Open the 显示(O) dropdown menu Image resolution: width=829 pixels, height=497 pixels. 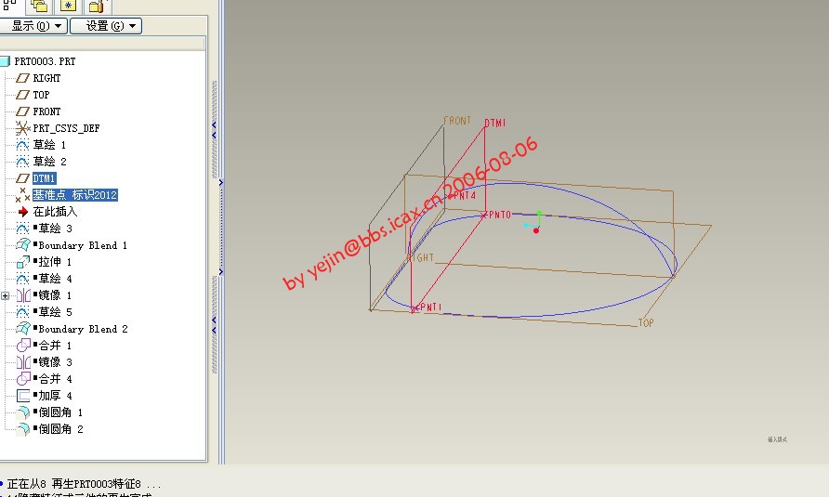[x=33, y=26]
